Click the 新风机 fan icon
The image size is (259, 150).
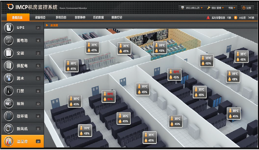point(7,129)
